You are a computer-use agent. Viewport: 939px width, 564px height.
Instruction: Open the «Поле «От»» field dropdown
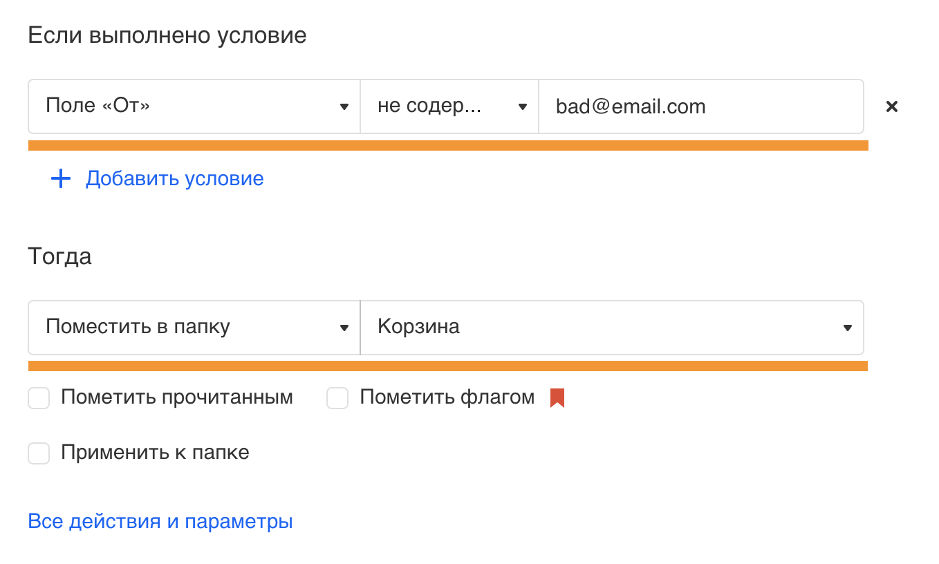(x=194, y=106)
